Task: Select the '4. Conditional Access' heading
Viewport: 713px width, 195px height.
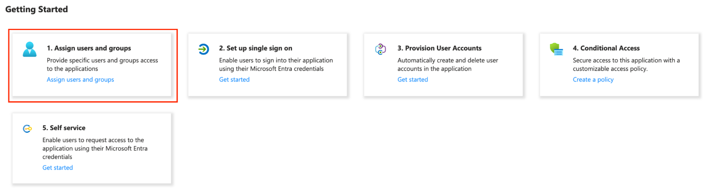Action: pyautogui.click(x=606, y=48)
